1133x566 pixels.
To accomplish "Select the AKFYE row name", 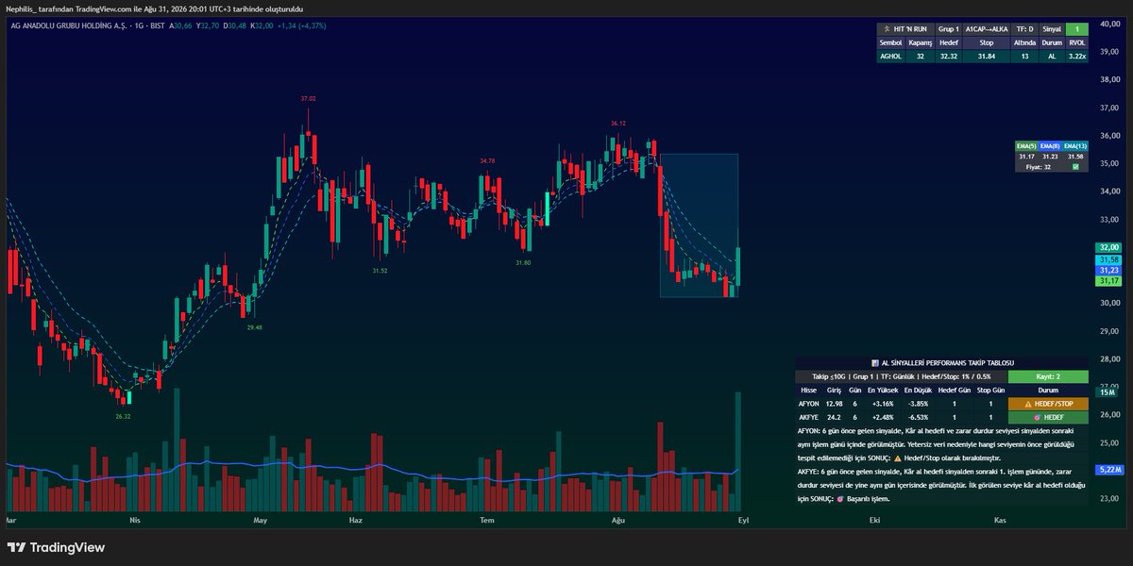I will 809,416.
